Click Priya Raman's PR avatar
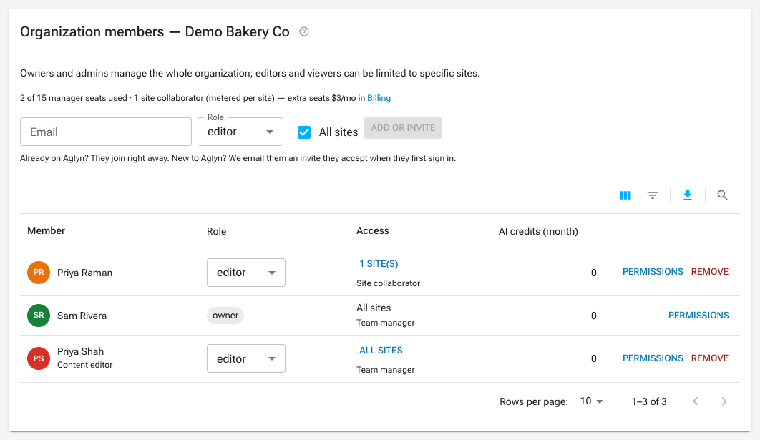The image size is (760, 440). coord(39,273)
